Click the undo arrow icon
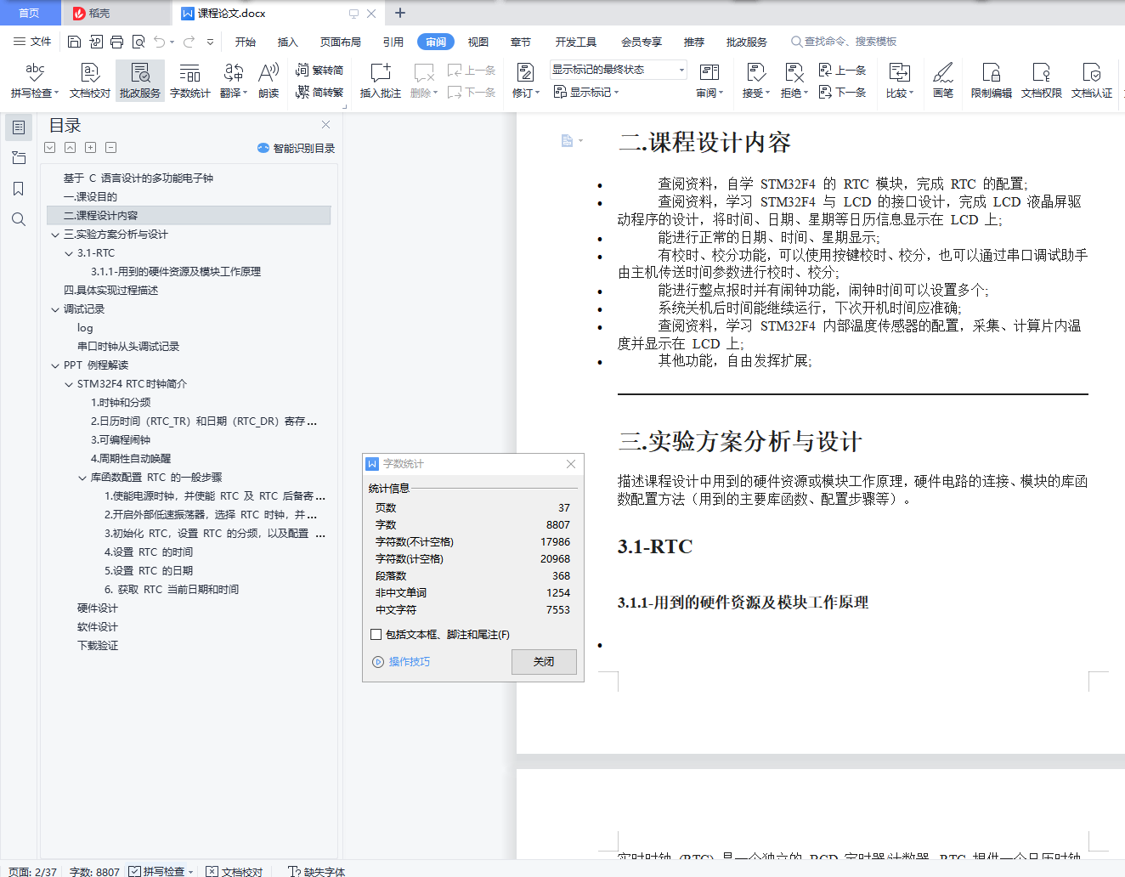Image resolution: width=1125 pixels, height=877 pixels. click(159, 42)
